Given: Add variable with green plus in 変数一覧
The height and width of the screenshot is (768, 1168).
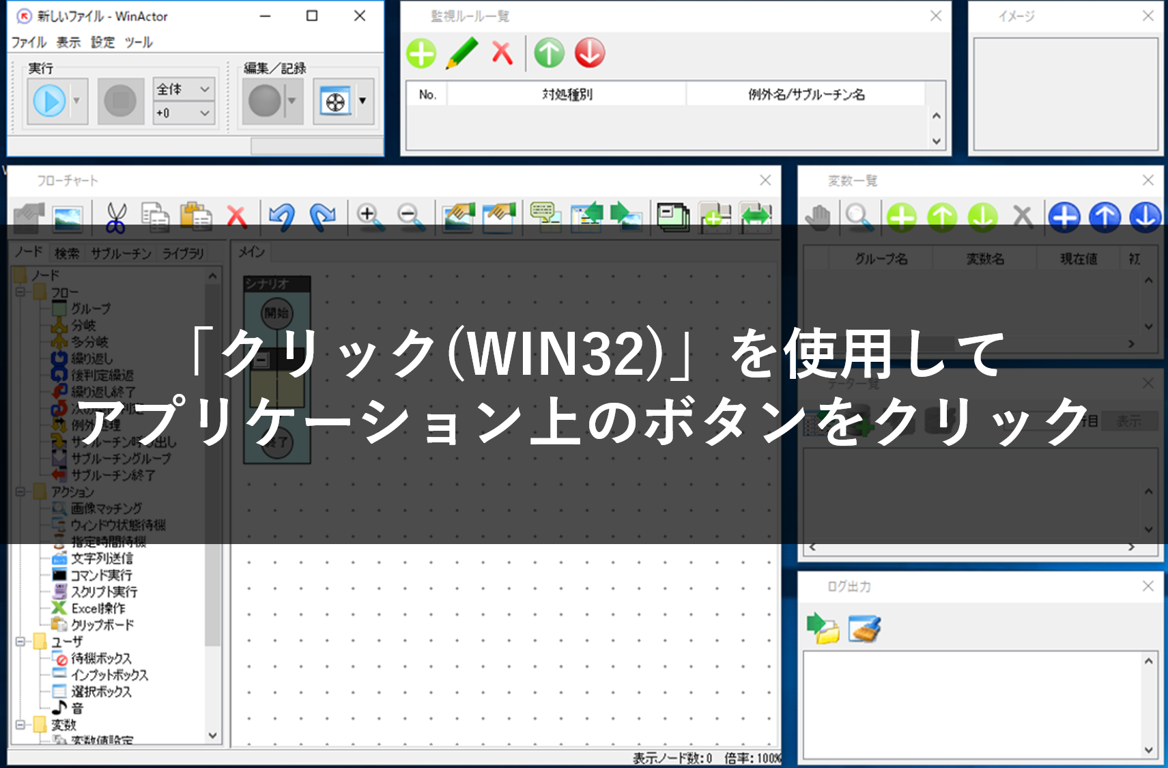Looking at the screenshot, I should (x=902, y=218).
